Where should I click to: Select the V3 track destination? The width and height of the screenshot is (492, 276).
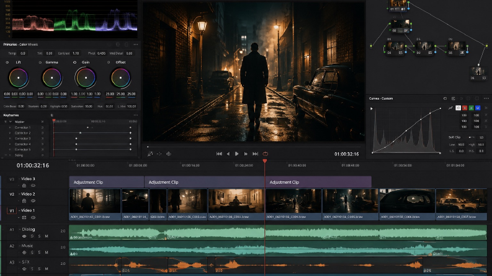pyautogui.click(x=12, y=179)
